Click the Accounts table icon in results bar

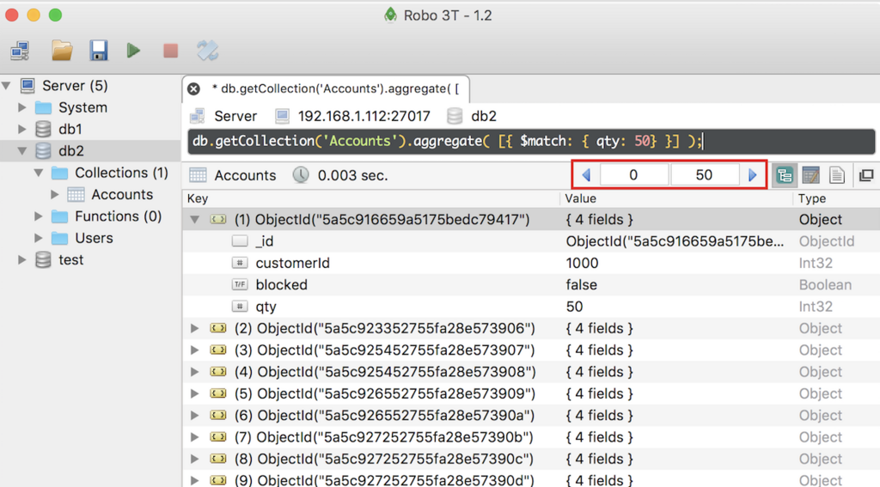[x=199, y=175]
